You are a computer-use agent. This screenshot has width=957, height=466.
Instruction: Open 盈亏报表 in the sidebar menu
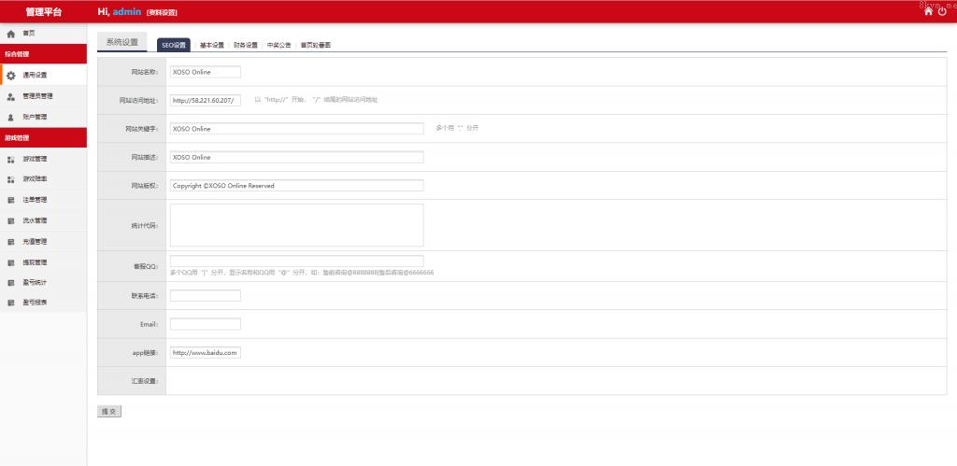pos(35,303)
